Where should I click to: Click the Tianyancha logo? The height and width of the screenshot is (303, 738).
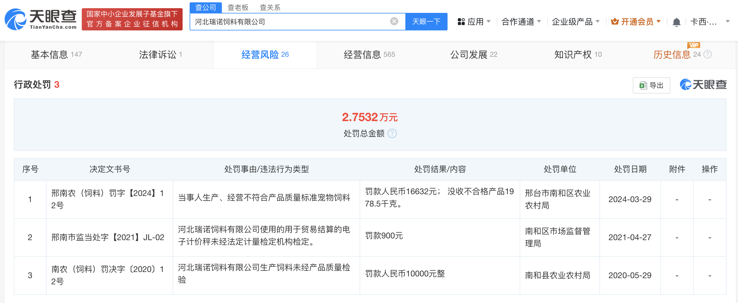41,19
